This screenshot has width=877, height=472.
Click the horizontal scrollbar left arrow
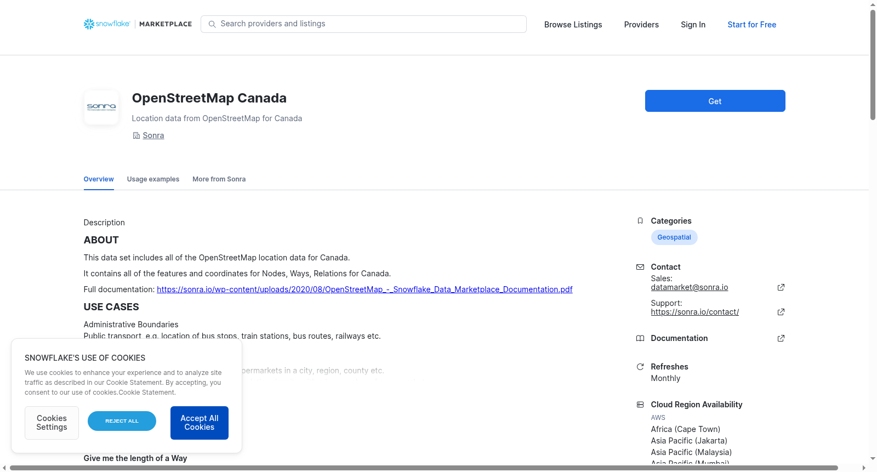coord(4,468)
